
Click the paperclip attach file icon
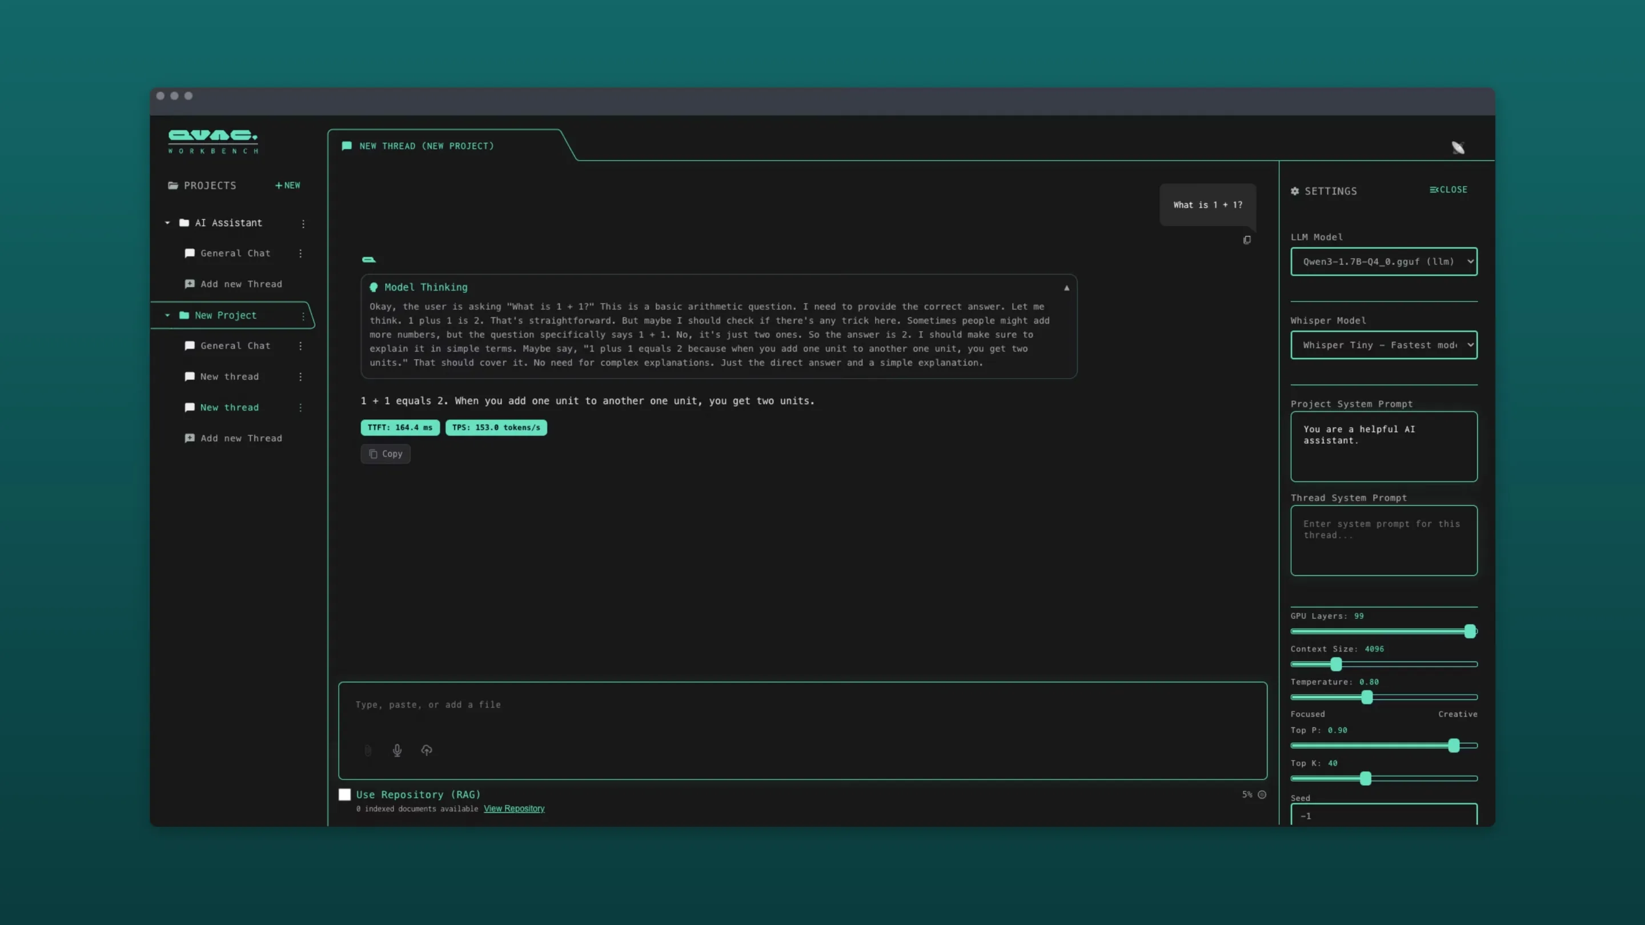point(368,750)
